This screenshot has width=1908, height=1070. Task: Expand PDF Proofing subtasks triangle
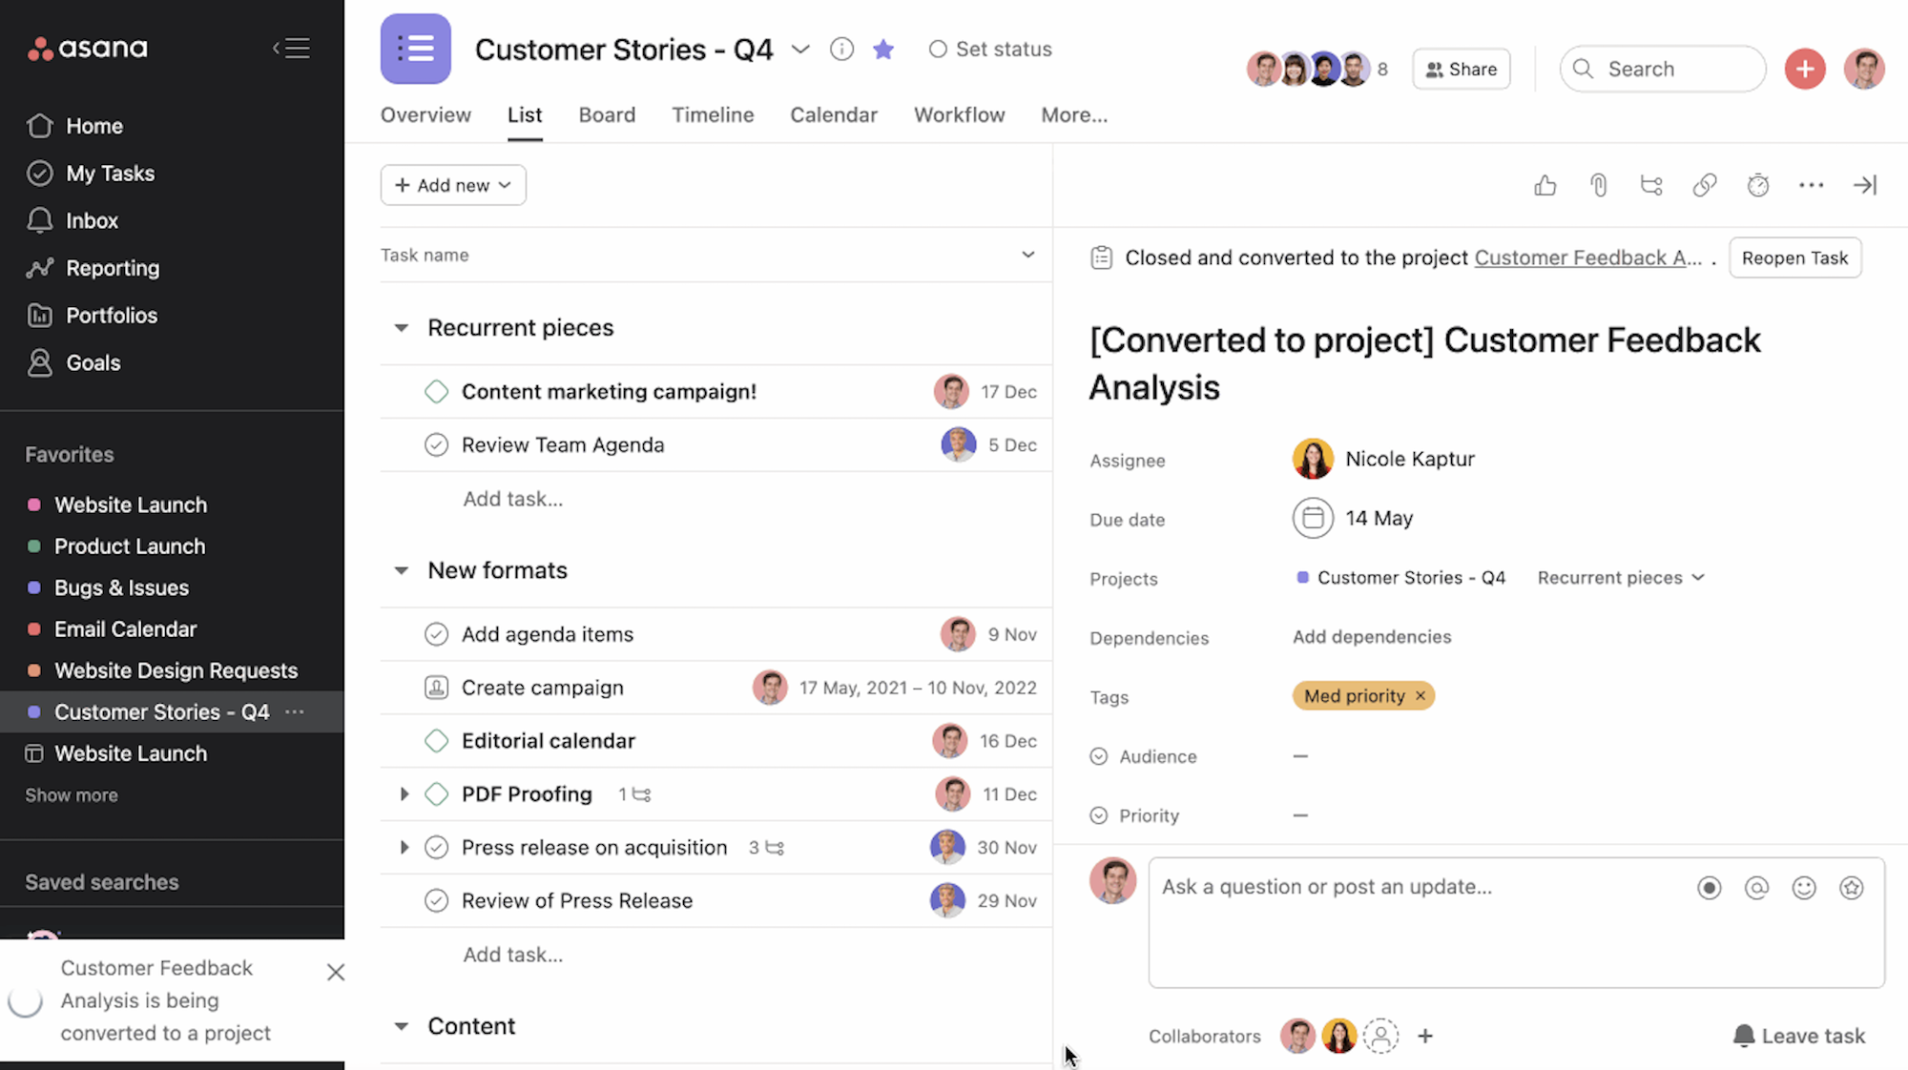coord(404,794)
